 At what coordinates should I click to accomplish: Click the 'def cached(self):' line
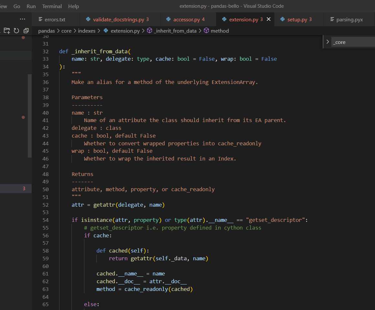click(x=123, y=251)
